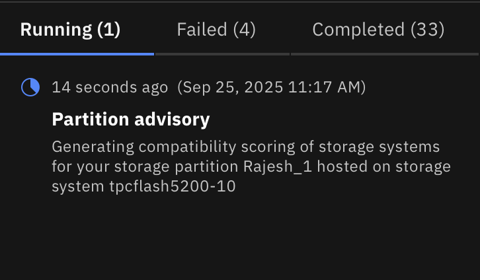Click the in-progress status icon

30,87
